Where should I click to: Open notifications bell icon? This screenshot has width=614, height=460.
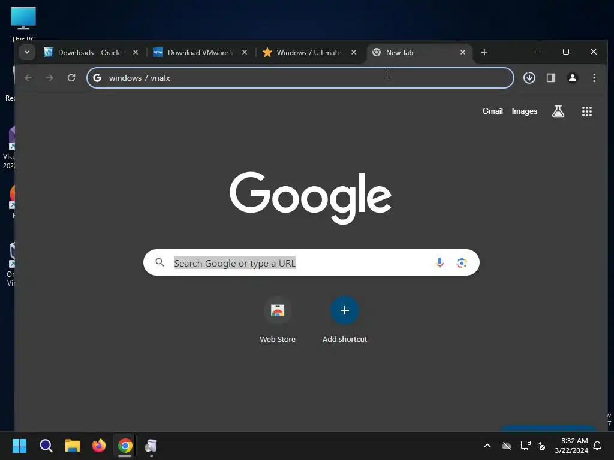click(598, 446)
